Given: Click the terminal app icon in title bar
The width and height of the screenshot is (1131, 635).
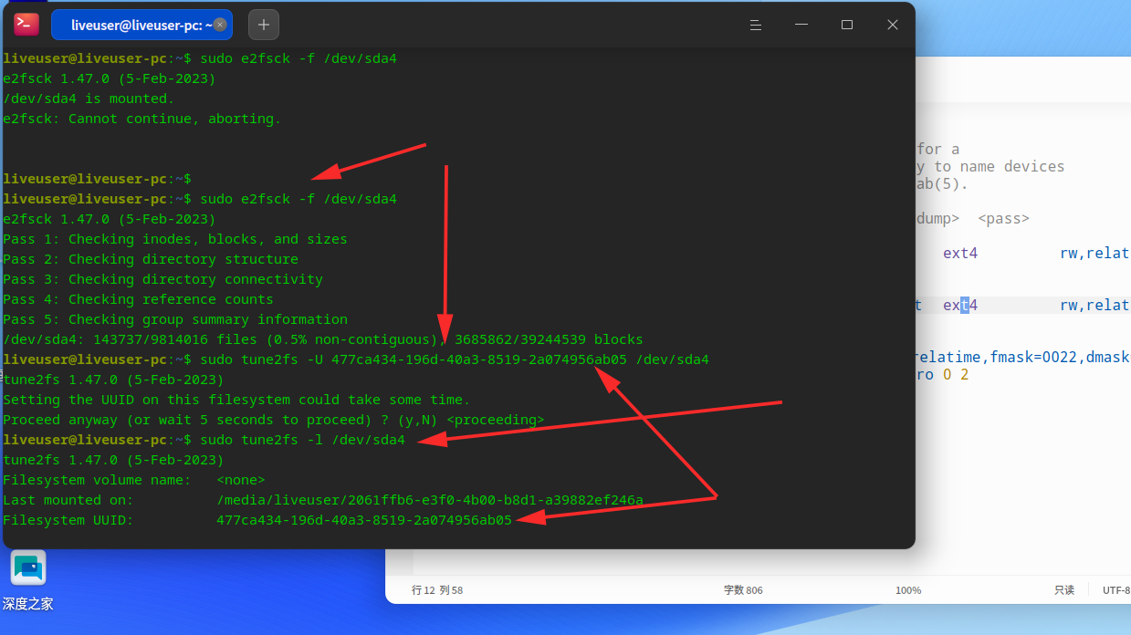Looking at the screenshot, I should pos(26,25).
